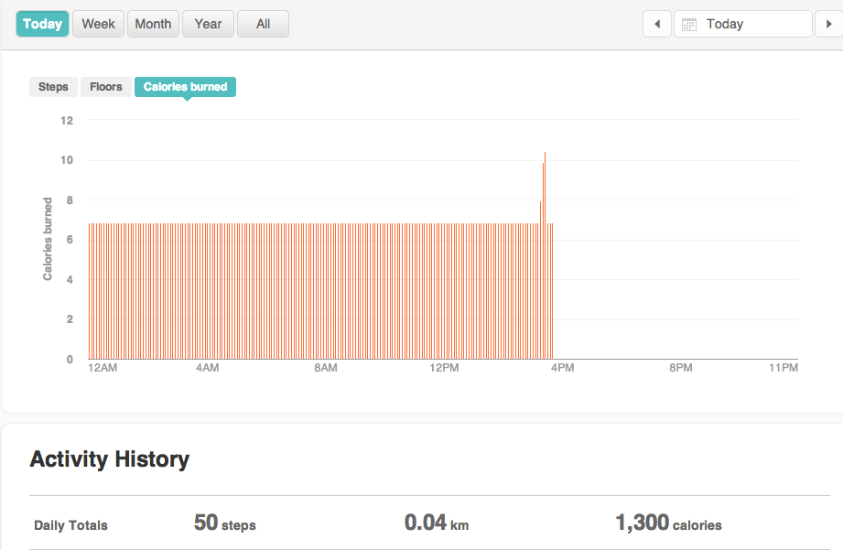This screenshot has width=843, height=550.
Task: Show the Floors chart
Action: coord(106,87)
